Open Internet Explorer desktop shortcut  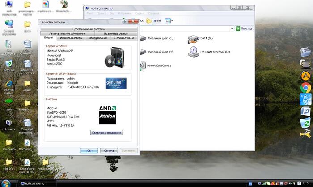(x=8, y=85)
